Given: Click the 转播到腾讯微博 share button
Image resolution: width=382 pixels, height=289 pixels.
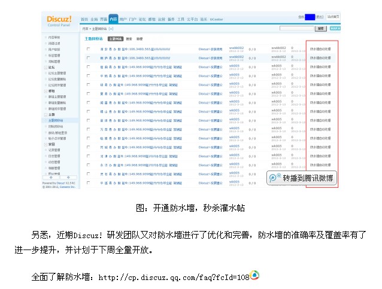Looking at the screenshot, I should tap(302, 178).
